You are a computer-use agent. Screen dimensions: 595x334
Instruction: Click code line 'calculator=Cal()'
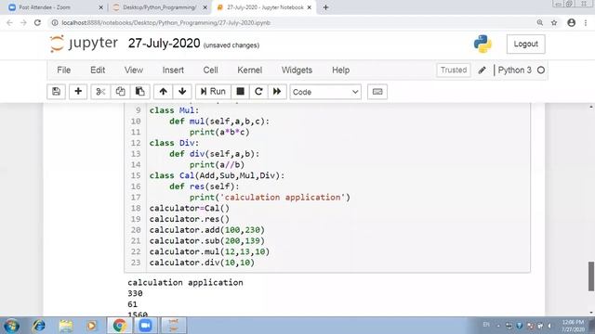[189, 208]
